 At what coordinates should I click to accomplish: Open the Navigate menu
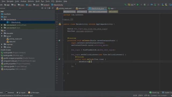[10, 1]
